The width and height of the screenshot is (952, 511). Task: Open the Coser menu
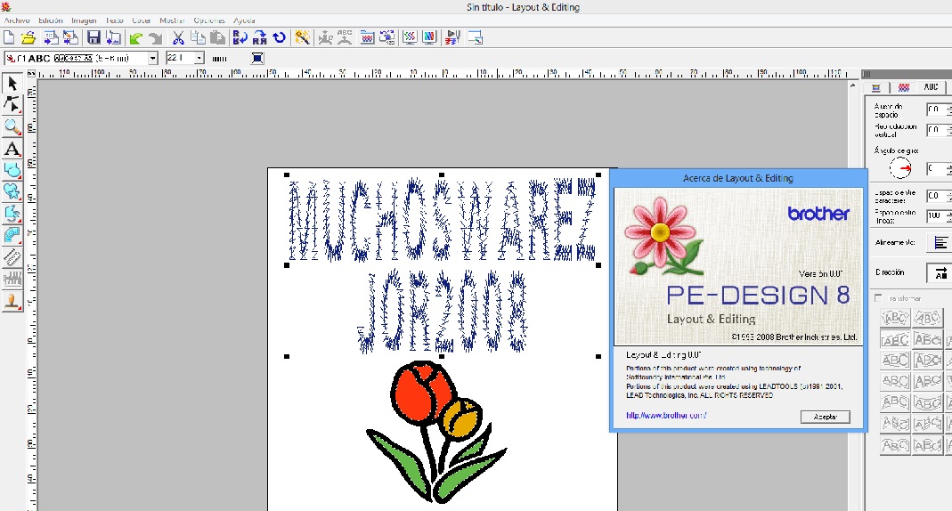click(142, 20)
